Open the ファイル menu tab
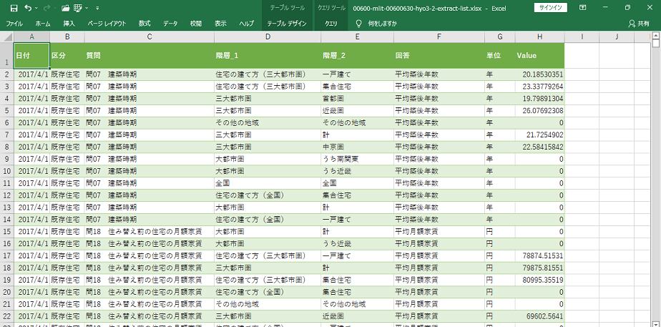Viewport: 661px width, 327px height. pos(14,23)
